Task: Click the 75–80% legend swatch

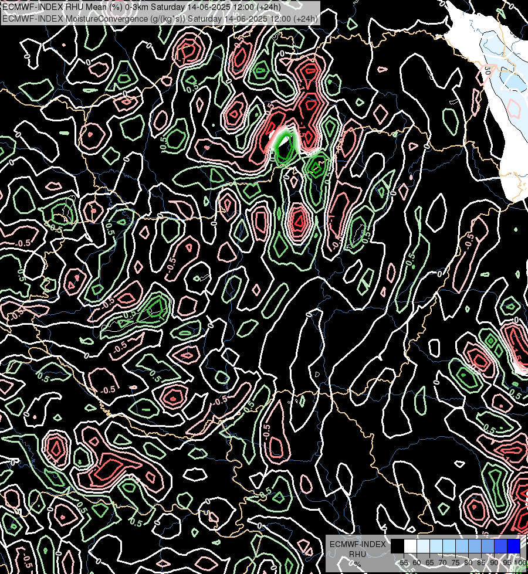Action: point(462,546)
